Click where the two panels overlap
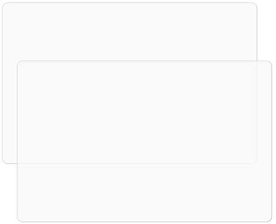This screenshot has width=276, height=224. [x=137, y=112]
